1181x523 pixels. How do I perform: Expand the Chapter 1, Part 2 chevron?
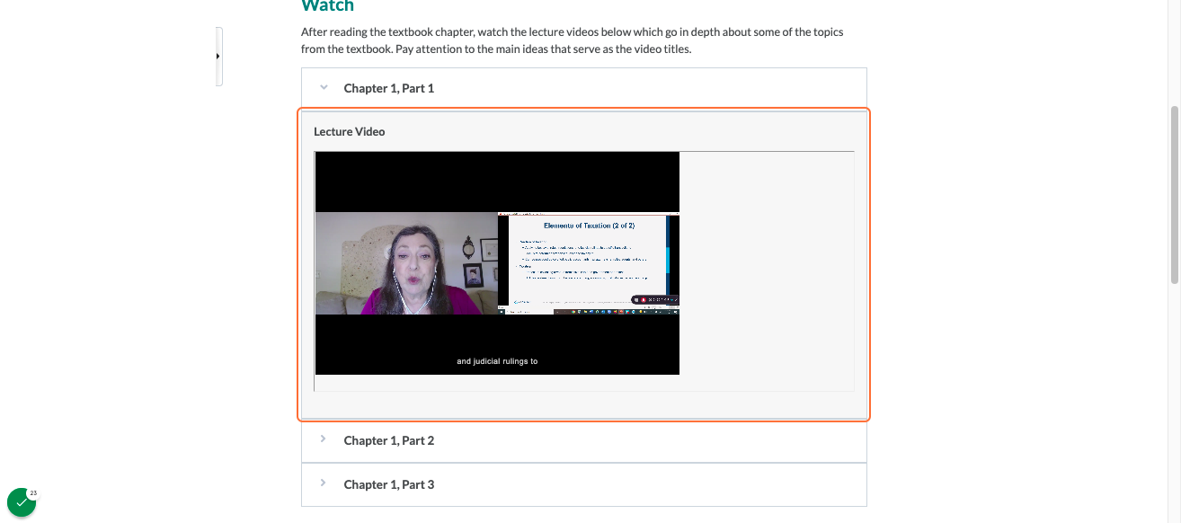(324, 439)
